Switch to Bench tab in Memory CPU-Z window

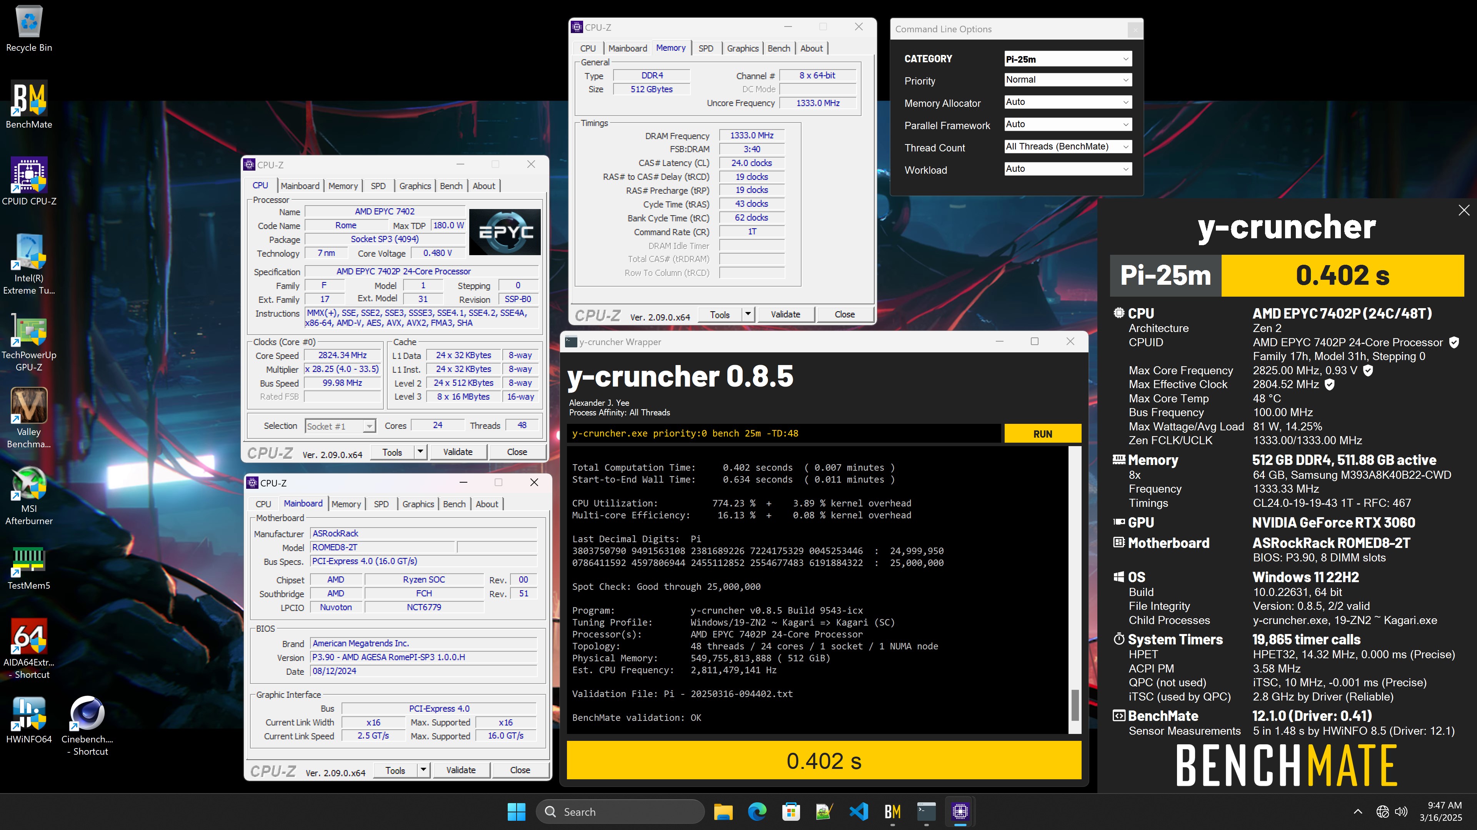point(779,49)
